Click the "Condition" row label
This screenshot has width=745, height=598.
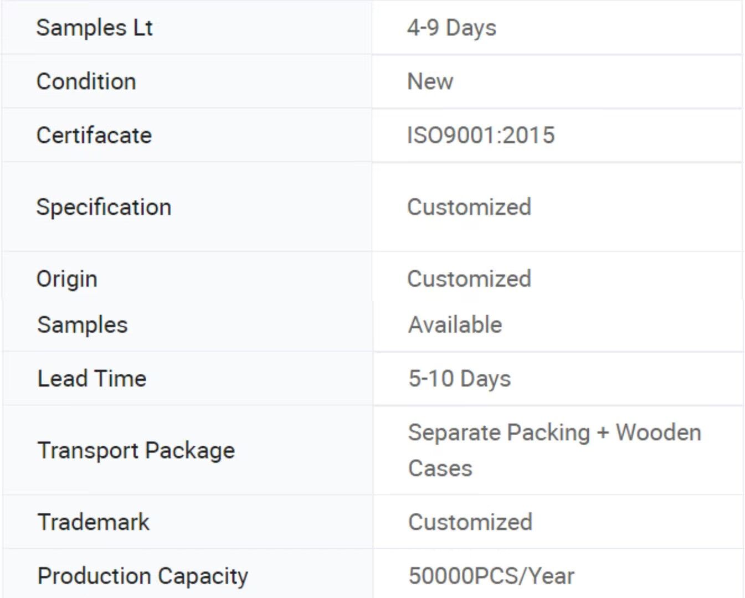tap(86, 81)
